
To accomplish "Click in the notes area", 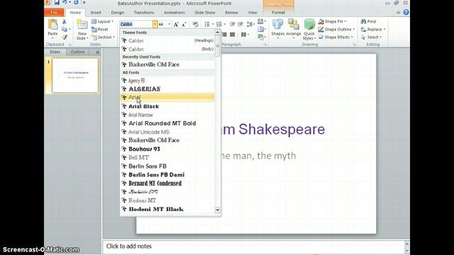I will coord(253,246).
